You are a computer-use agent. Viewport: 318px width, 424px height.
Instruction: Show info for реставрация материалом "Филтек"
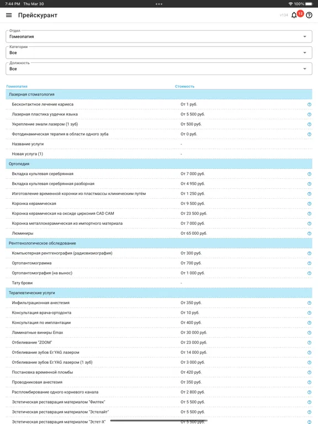309,402
